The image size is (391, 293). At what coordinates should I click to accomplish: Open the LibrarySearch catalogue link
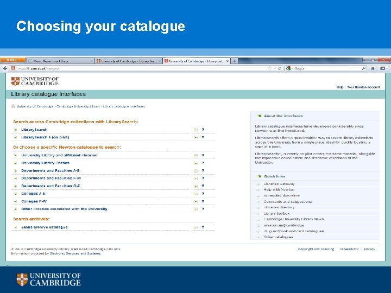click(34, 130)
